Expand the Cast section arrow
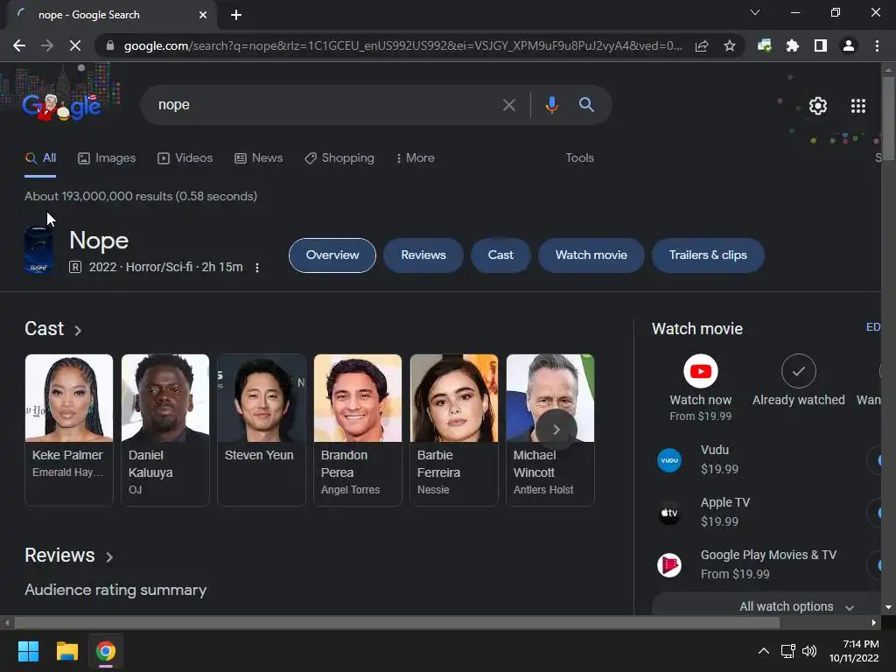 78,330
